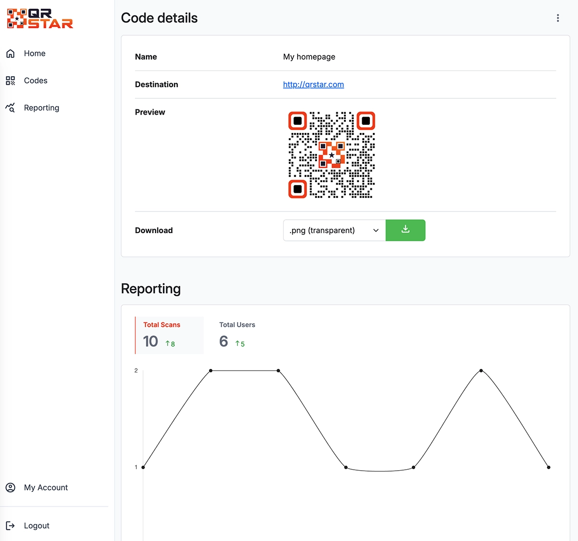Image resolution: width=578 pixels, height=541 pixels.
Task: Open the Codes section via its QR icon
Action: [10, 80]
